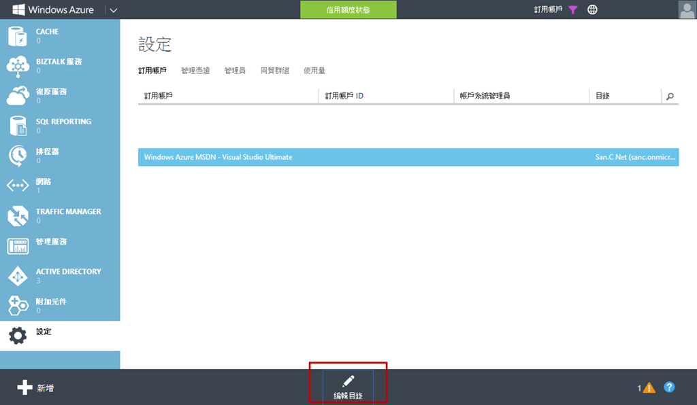
Task: Click the 訂用帳戶 label in top bar
Action: 548,10
